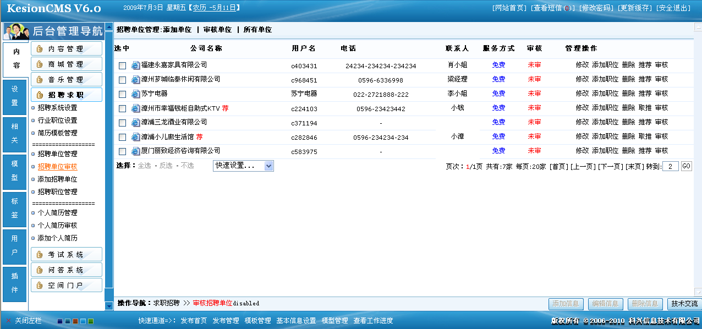Select the checkbox for 漳浦三龙酒业有限公司
This screenshot has width=702, height=329.
point(123,122)
